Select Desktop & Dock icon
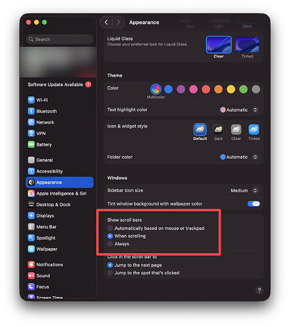290x327 pixels. tap(31, 205)
